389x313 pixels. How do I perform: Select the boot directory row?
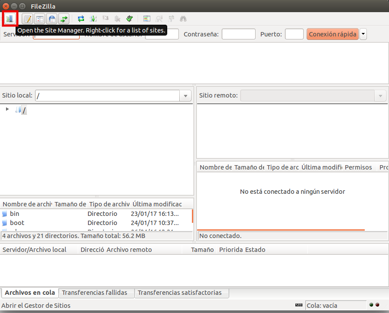[x=96, y=223]
